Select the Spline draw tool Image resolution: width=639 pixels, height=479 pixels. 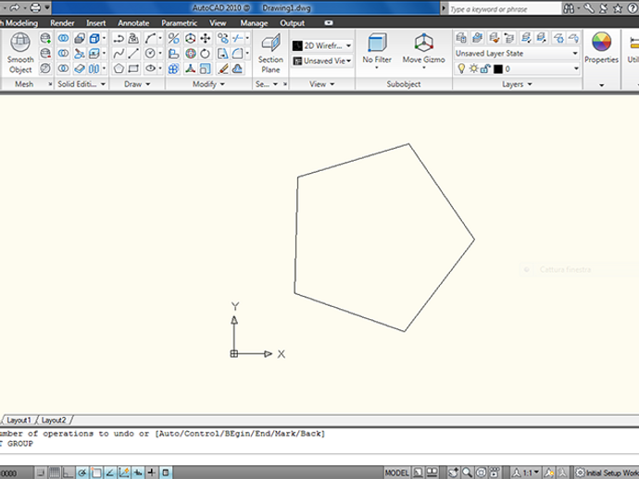tap(119, 54)
